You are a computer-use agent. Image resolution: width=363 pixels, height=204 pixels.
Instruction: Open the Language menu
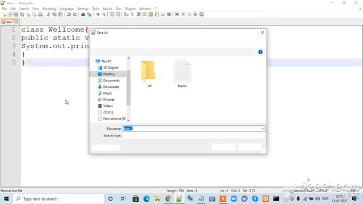67,8
